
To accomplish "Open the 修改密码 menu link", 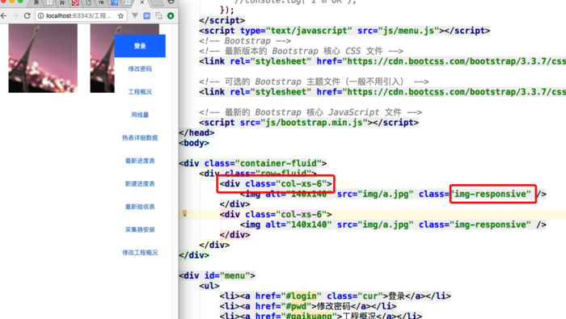I will [140, 69].
